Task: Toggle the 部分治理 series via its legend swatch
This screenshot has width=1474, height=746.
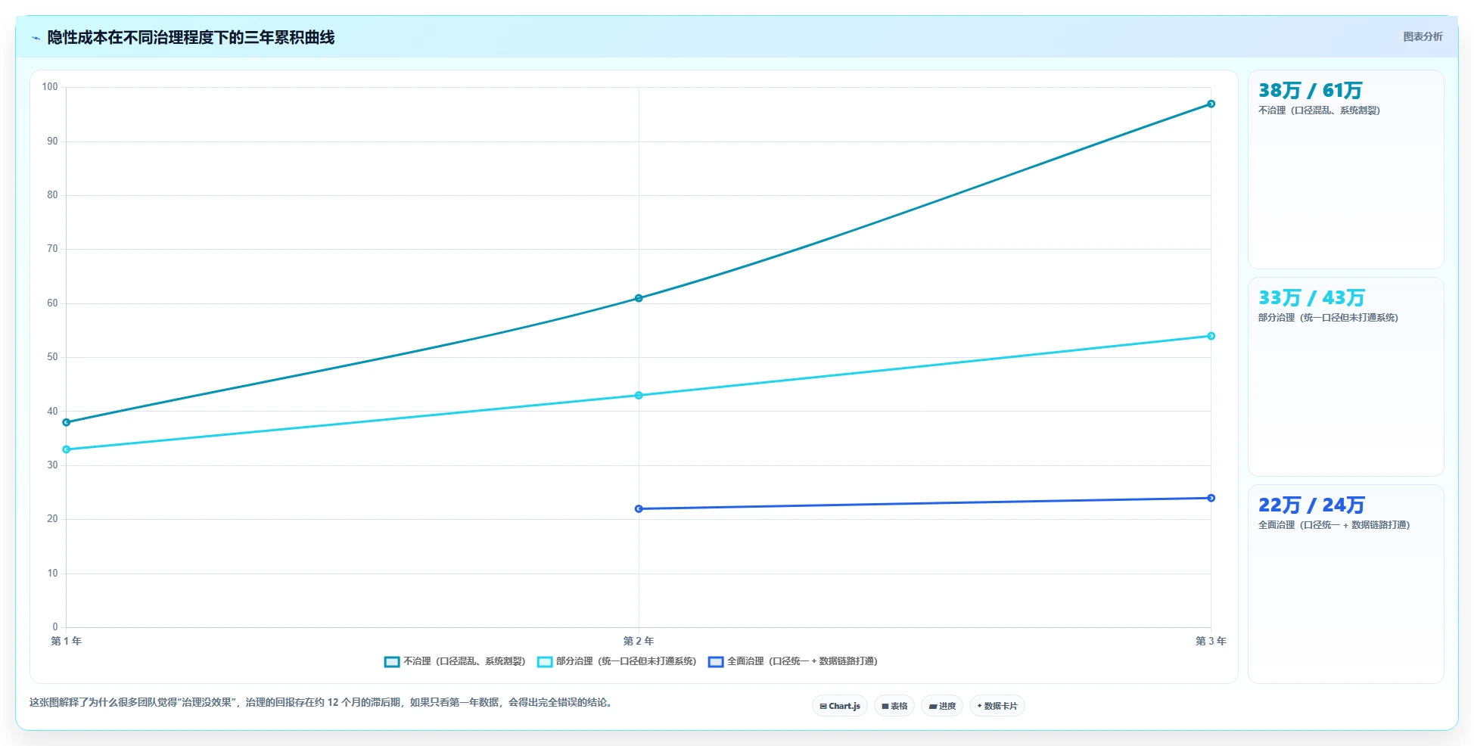Action: click(x=545, y=662)
